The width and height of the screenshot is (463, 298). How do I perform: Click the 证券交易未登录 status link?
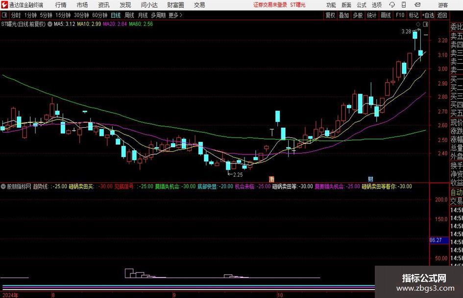coord(270,5)
